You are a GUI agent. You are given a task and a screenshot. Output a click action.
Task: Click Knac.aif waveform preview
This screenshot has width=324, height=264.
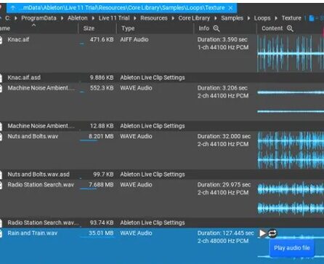[291, 53]
